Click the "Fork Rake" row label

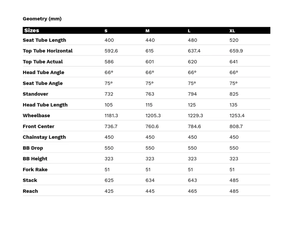[x=35, y=169]
